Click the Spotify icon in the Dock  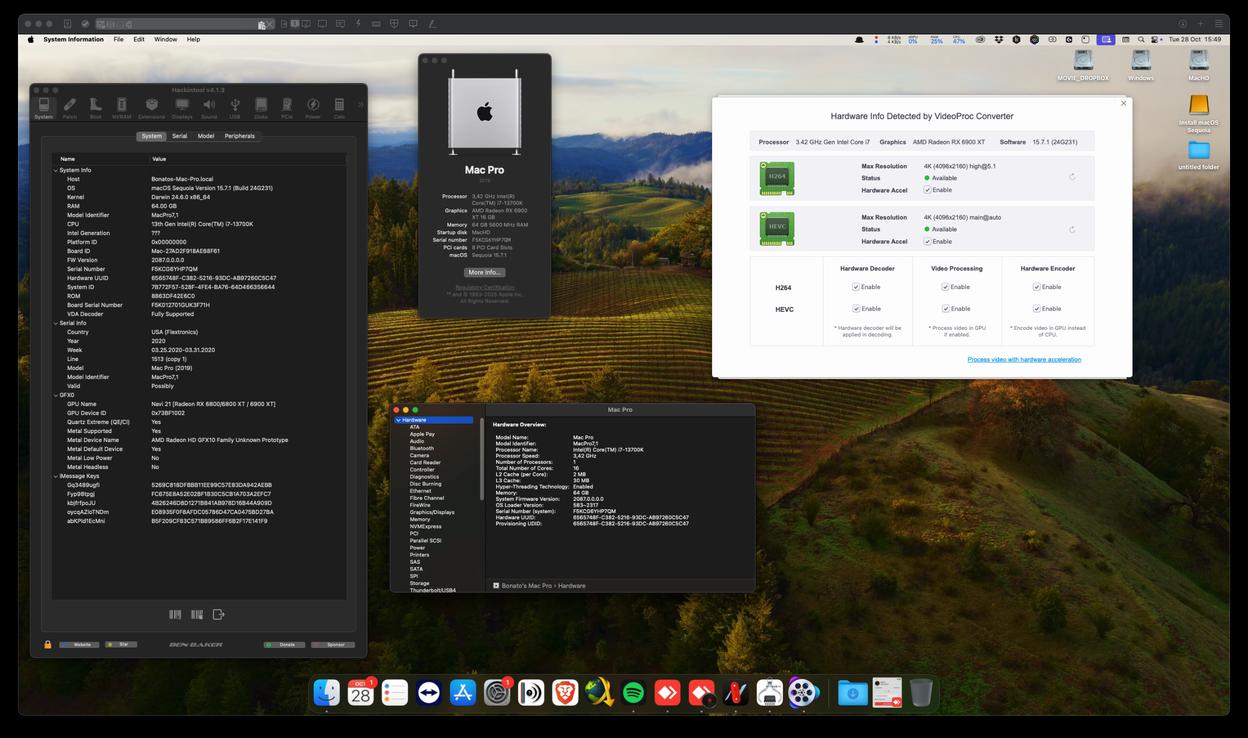click(633, 692)
